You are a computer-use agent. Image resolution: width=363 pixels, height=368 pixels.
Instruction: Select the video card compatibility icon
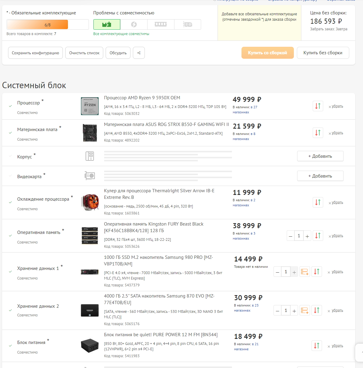188,24
